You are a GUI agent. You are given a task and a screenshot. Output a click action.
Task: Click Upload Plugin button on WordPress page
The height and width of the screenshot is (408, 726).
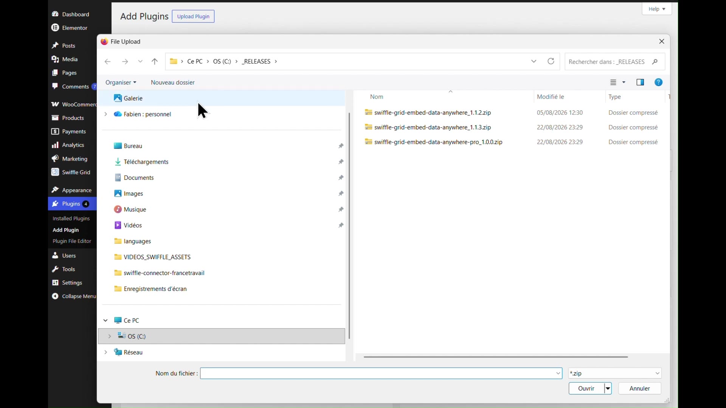pyautogui.click(x=193, y=16)
